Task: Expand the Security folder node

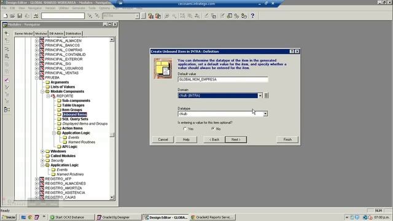Action: pos(42,161)
